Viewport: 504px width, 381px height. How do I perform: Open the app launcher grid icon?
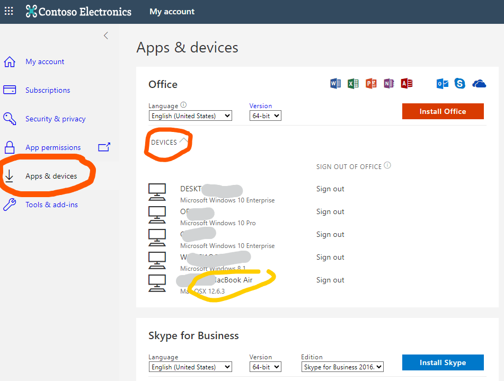click(8, 11)
